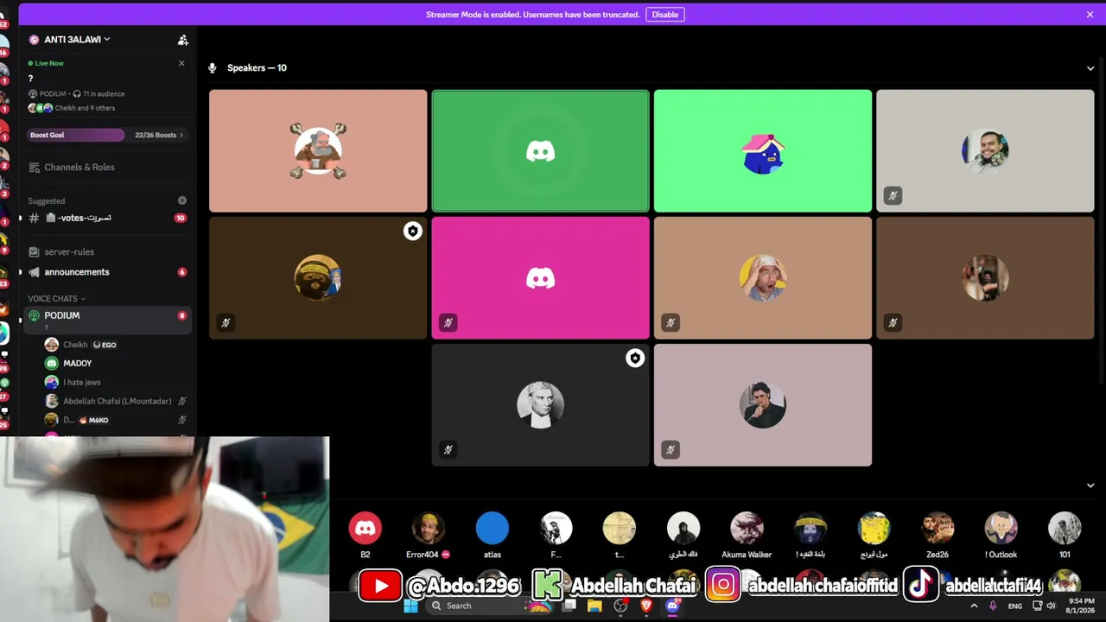Select the D... M6KO member row
Screen dimensions: 1106x622
point(117,420)
